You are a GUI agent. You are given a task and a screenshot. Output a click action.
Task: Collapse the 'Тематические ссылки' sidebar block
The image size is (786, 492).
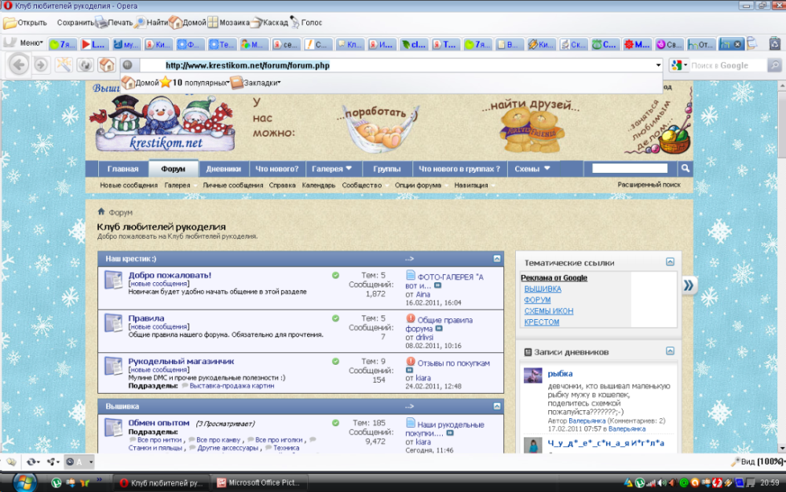pos(670,262)
